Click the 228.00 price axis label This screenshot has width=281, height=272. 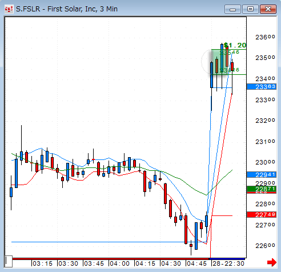(x=265, y=204)
